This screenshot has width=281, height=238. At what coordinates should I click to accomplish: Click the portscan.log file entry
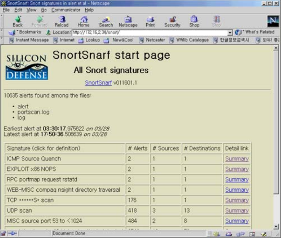click(x=33, y=112)
